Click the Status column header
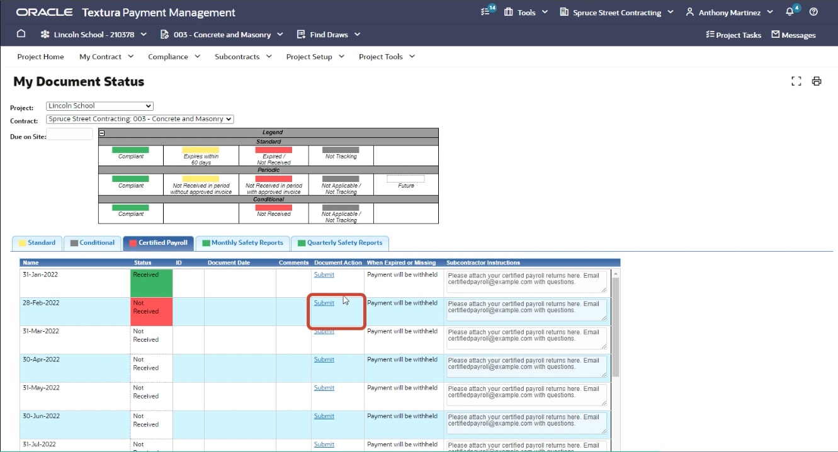This screenshot has width=838, height=452. point(143,263)
